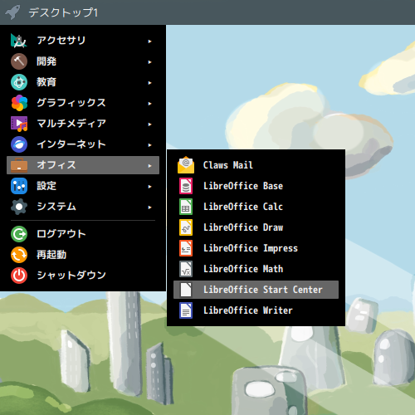
Task: Open the アクセサリ menu entry
Action: tap(83, 41)
